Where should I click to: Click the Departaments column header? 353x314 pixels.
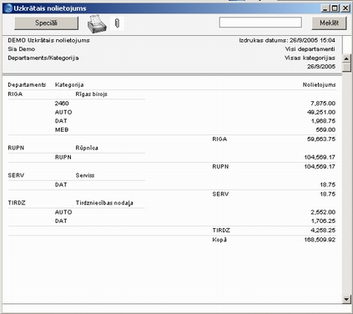[27, 84]
